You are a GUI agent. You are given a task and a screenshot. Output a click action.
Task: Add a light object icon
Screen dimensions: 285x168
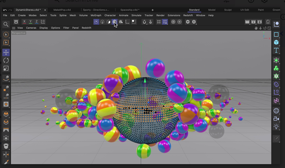(276, 126)
